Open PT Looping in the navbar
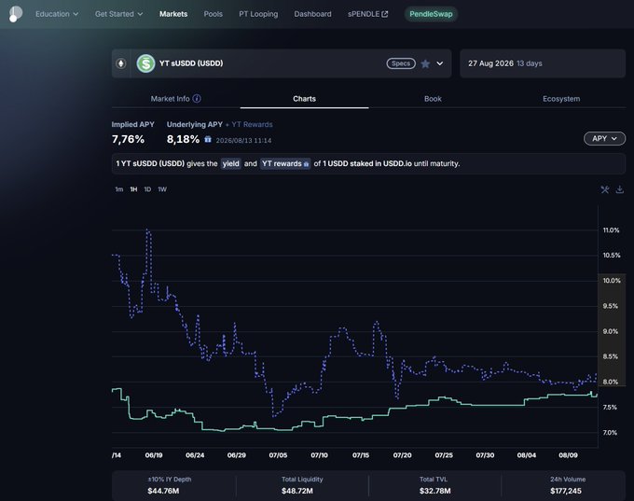634x501 pixels. pyautogui.click(x=258, y=14)
